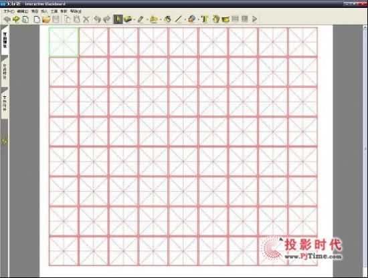
Task: Open the last menu in the menu bar
Action: click(76, 11)
